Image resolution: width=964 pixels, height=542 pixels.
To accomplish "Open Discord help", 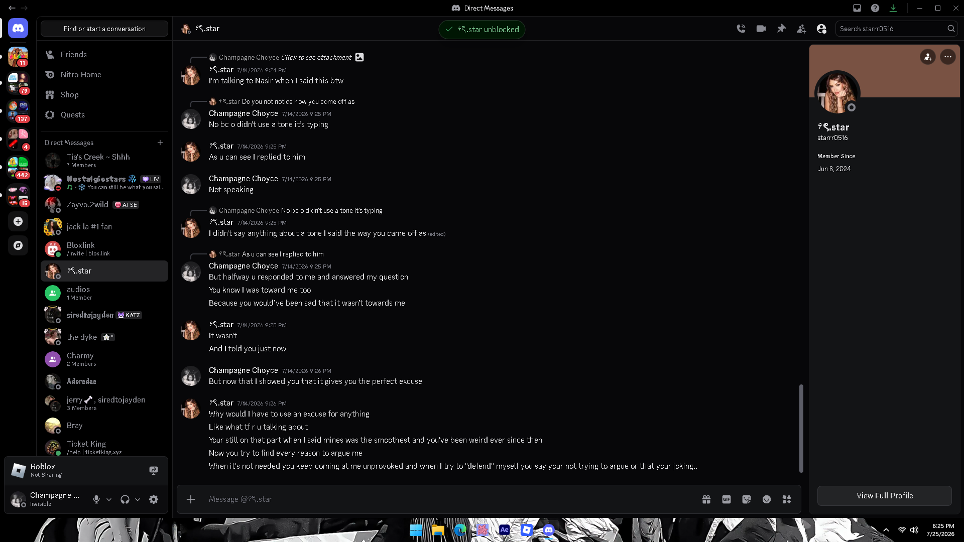I will pos(875,8).
